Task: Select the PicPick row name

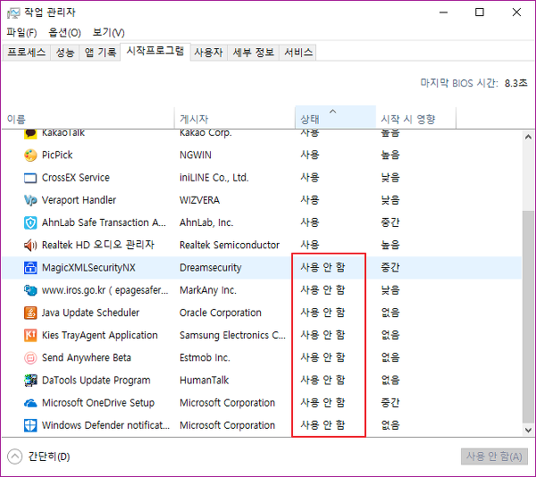Action: coord(57,155)
